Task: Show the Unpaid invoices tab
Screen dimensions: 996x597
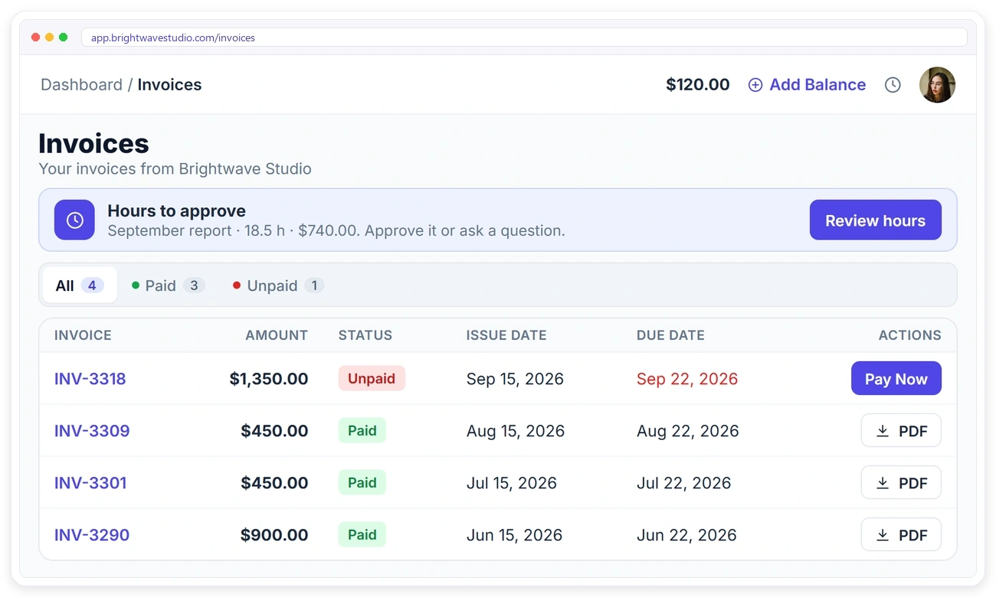Action: coord(278,285)
